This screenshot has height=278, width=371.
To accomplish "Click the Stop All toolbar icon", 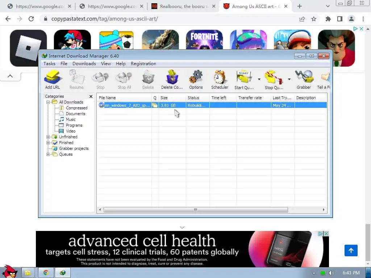I will [124, 80].
